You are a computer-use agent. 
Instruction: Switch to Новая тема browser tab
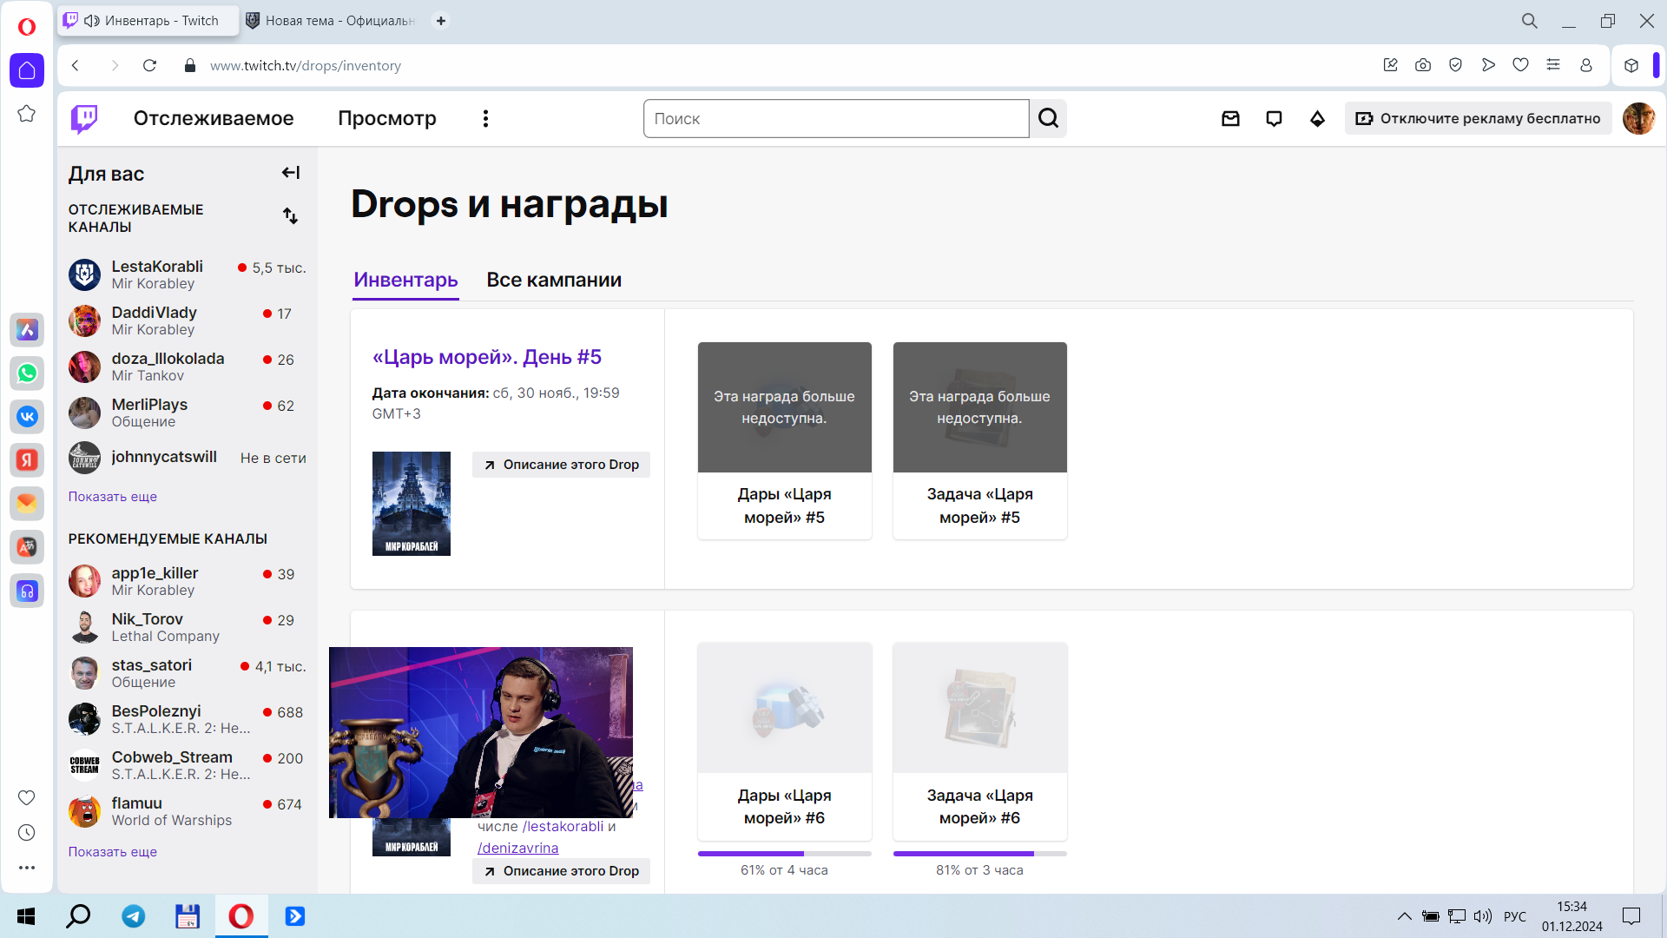(x=331, y=21)
